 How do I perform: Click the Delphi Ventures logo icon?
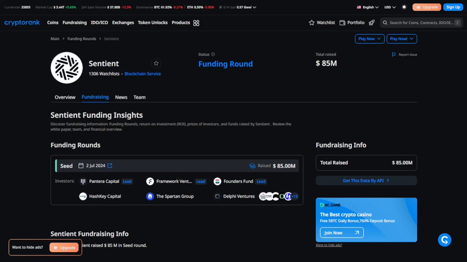217,196
